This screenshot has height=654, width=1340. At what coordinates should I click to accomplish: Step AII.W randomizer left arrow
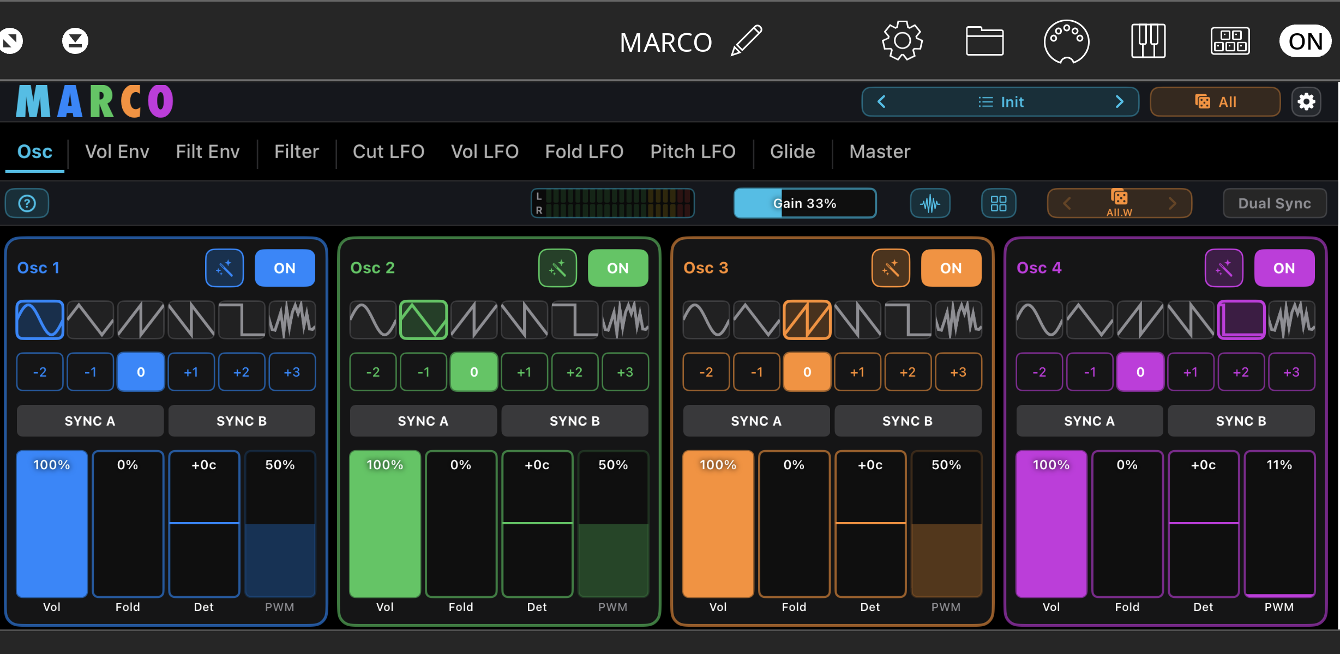click(1067, 203)
